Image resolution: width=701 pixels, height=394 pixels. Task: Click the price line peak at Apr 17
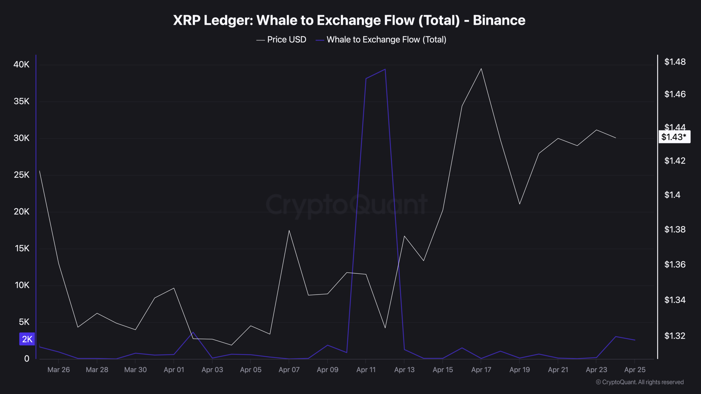click(481, 68)
